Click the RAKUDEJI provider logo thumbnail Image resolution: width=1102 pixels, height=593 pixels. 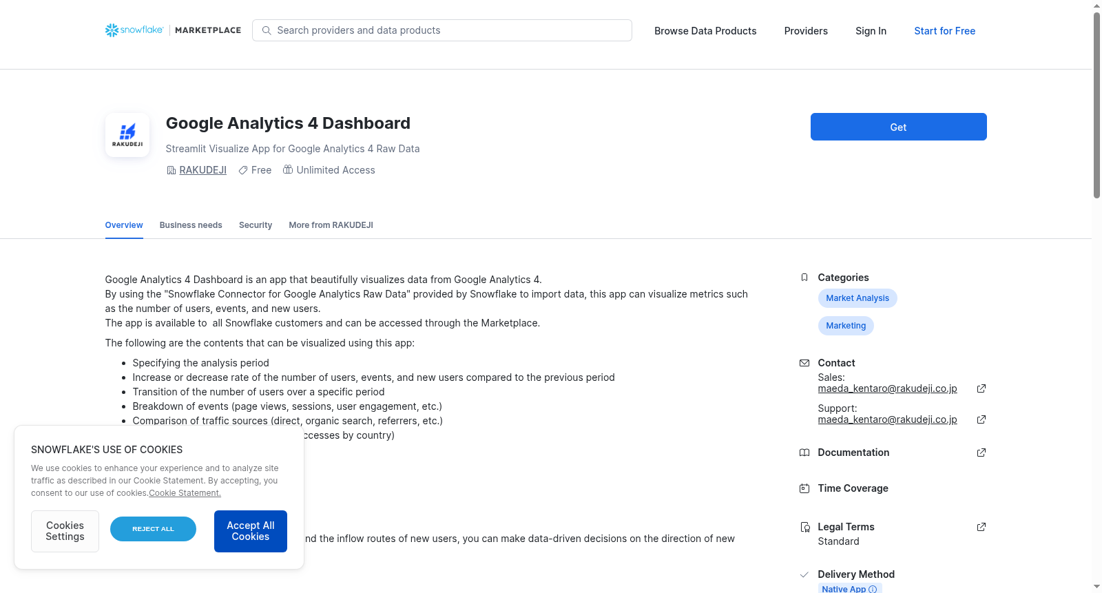[x=127, y=135]
